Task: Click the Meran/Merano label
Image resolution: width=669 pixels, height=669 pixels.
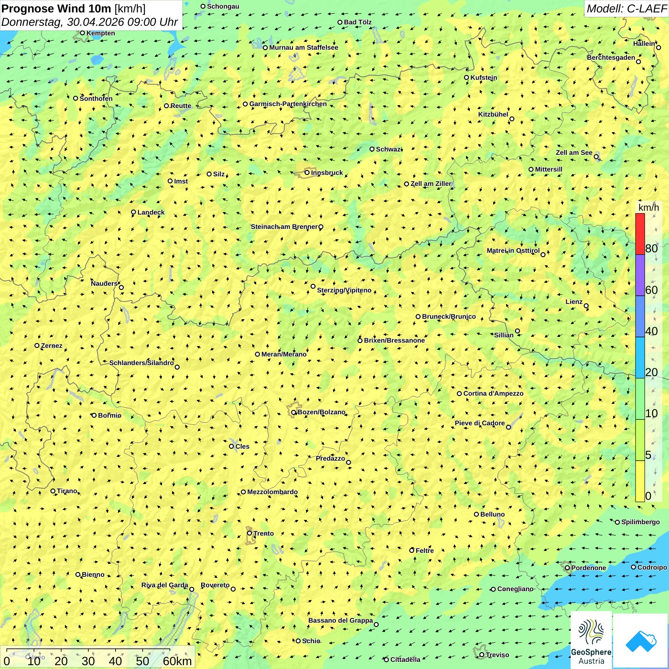Action: (284, 354)
